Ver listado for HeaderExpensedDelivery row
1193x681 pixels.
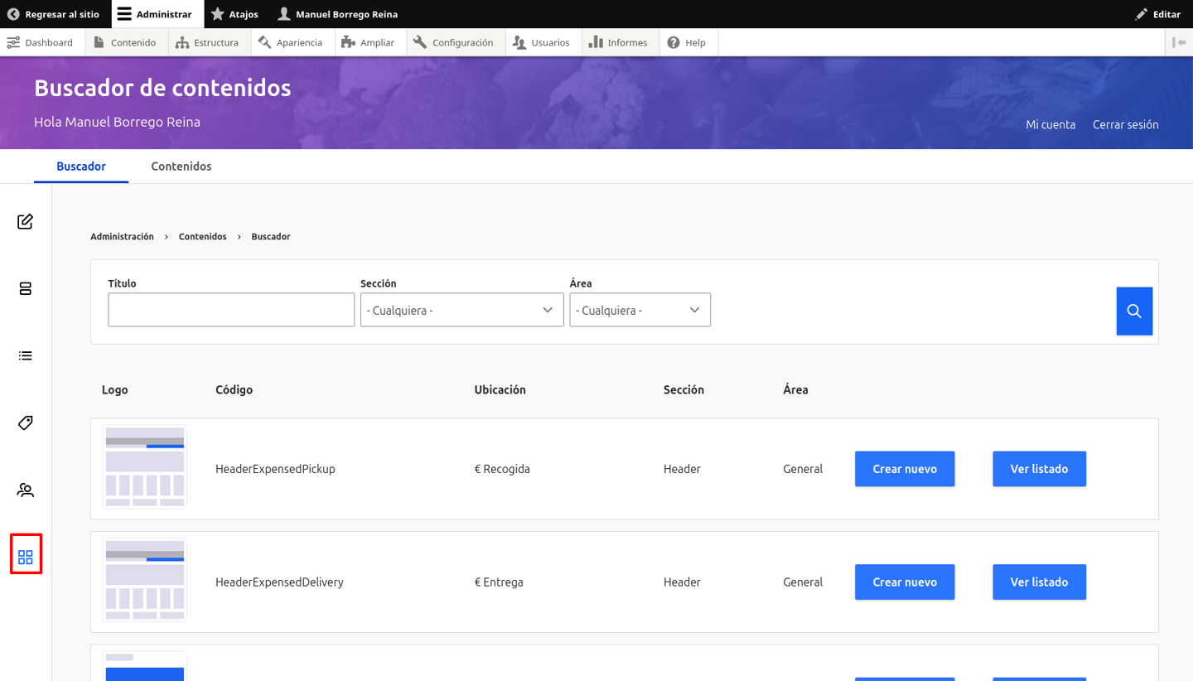[1039, 582]
